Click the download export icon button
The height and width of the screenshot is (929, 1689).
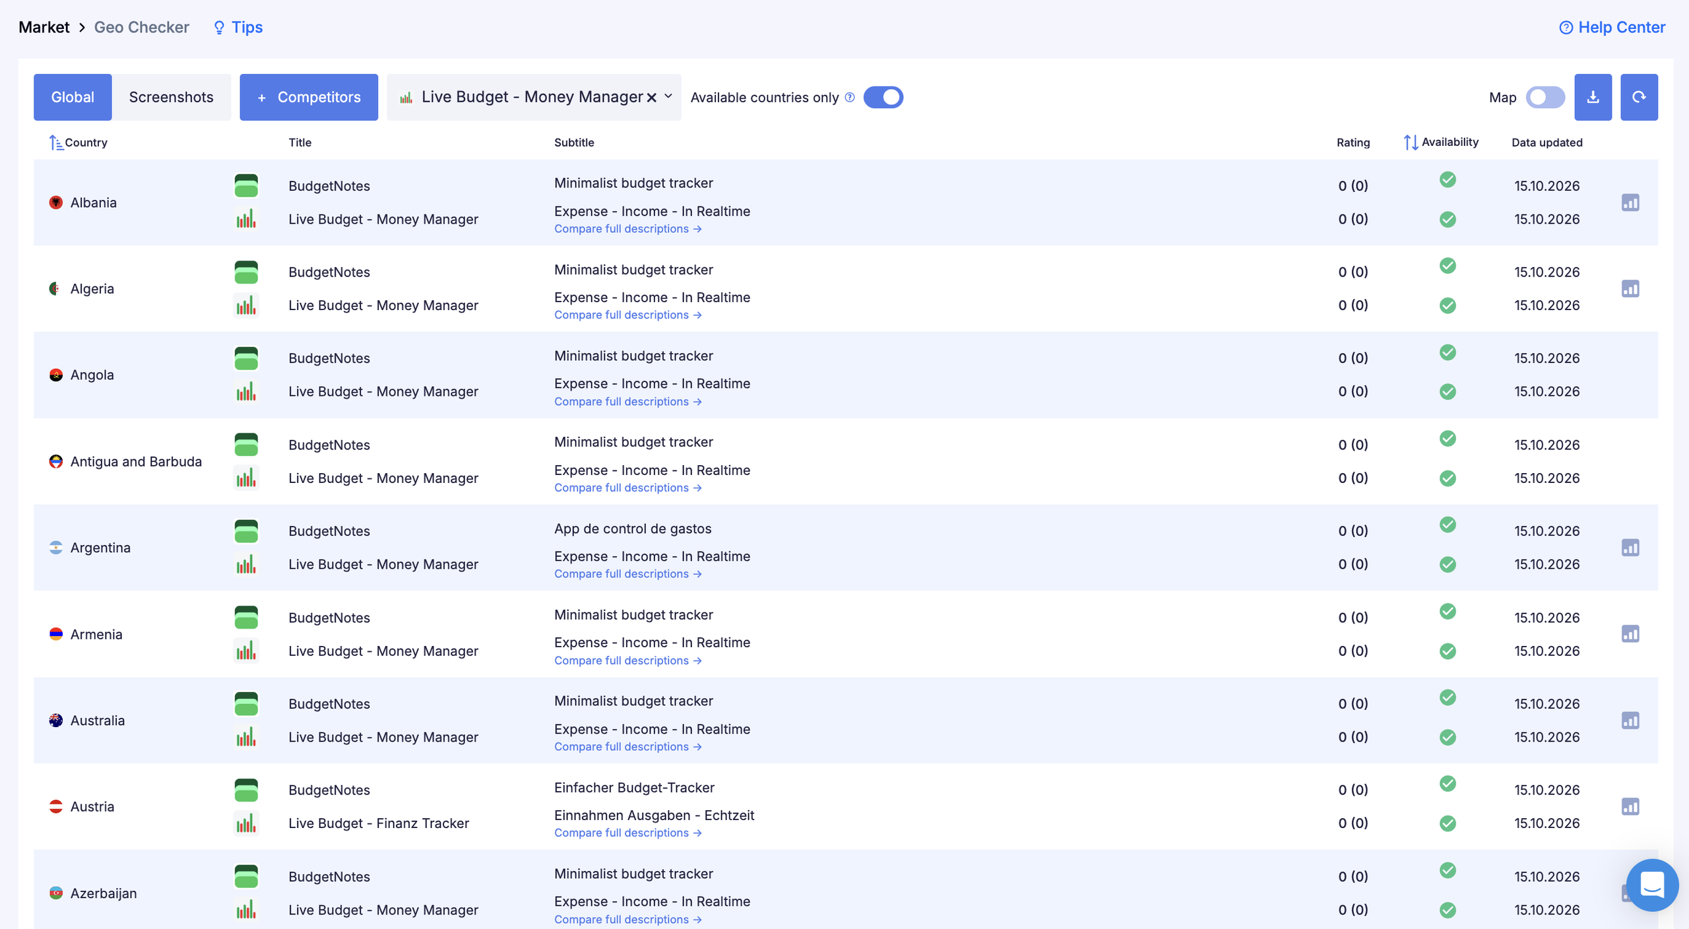coord(1593,97)
